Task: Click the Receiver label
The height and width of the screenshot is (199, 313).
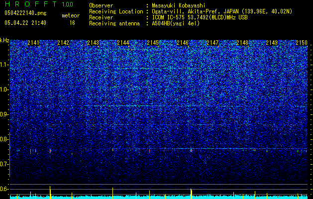Action: click(x=101, y=17)
